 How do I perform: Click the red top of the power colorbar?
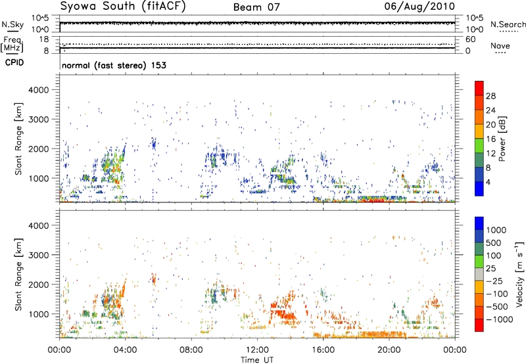click(479, 87)
